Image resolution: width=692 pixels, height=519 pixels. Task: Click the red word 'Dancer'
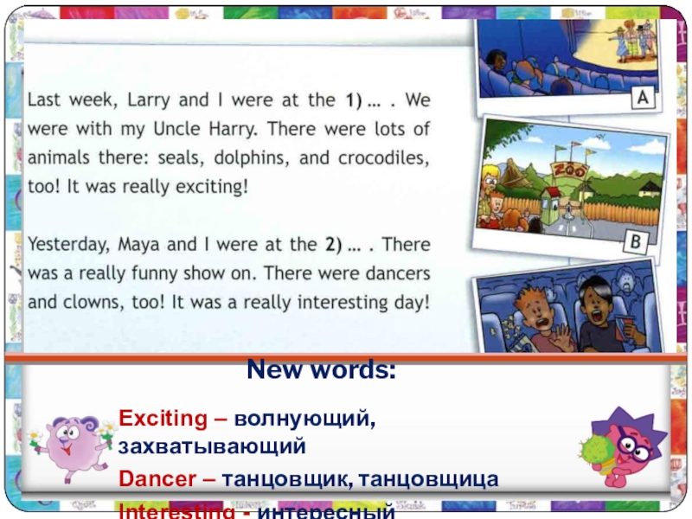[157, 479]
